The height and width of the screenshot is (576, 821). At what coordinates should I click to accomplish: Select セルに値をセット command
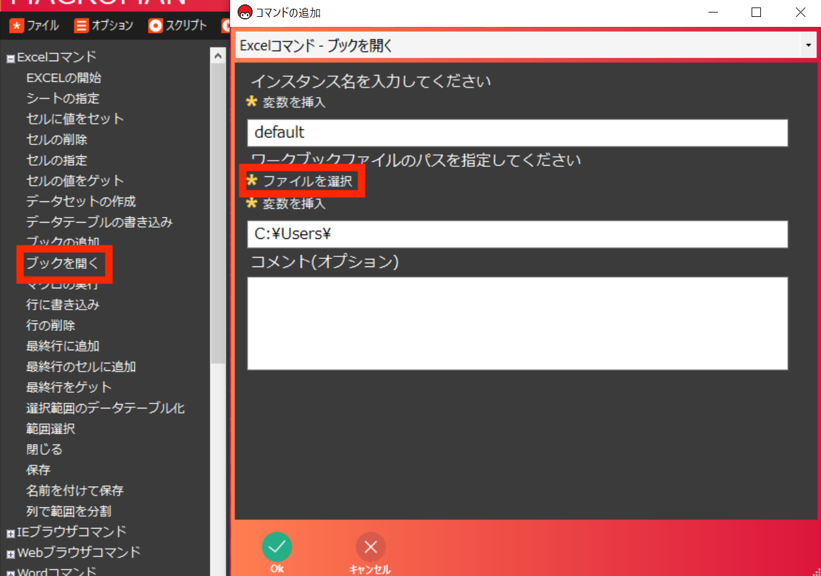pyautogui.click(x=75, y=119)
